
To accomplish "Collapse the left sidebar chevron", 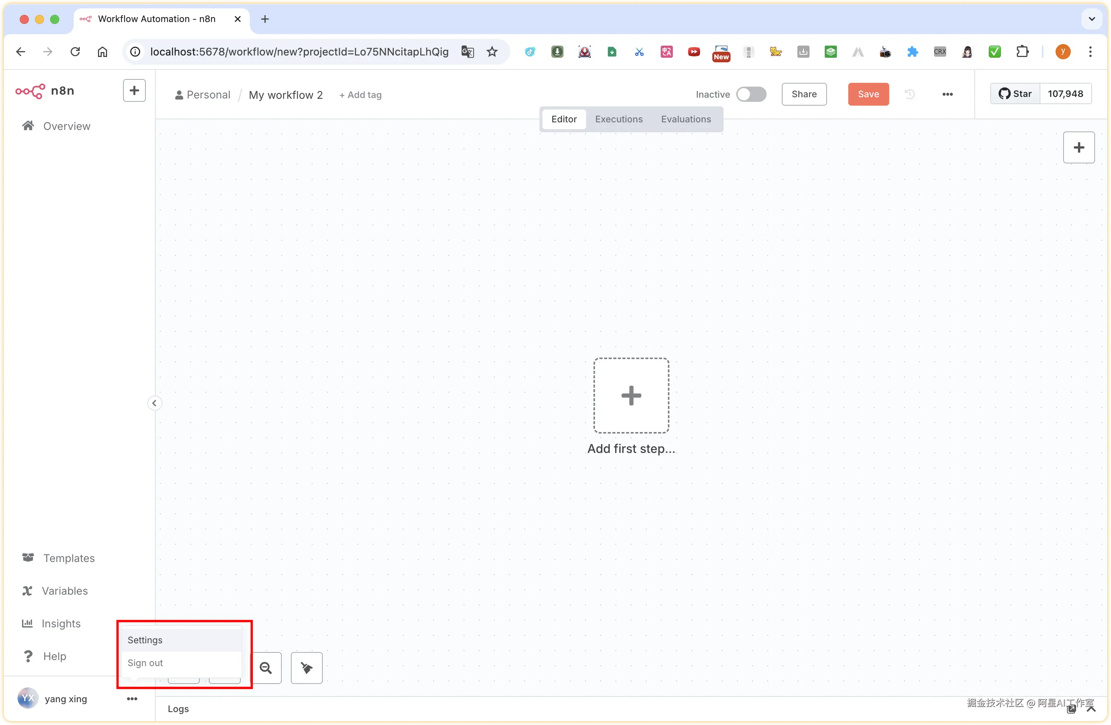I will point(155,403).
